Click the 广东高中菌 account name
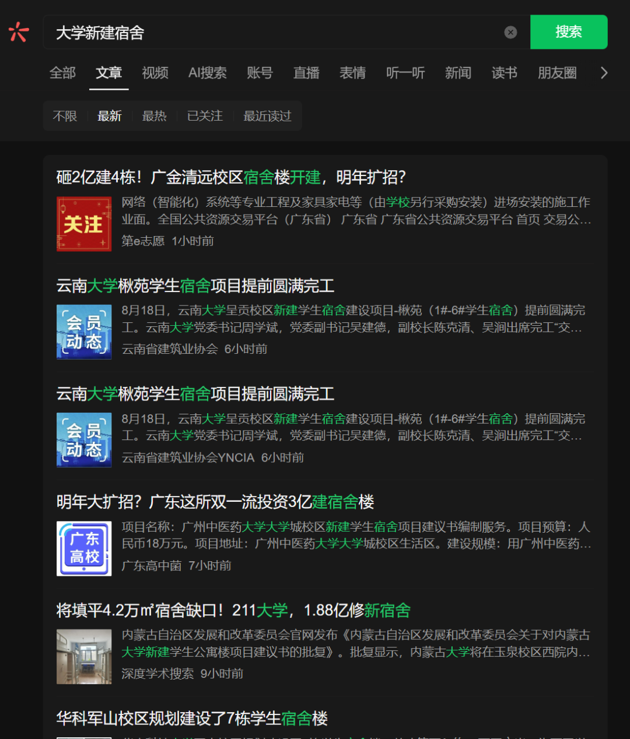This screenshot has width=630, height=739. pos(151,565)
